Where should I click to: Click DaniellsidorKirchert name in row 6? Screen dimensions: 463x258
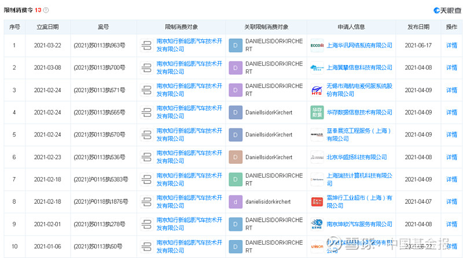tap(269, 157)
